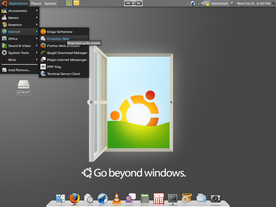276x207 pixels.
Task: Click the Ubuntu logo on Applications menu
Action: coord(4,3)
